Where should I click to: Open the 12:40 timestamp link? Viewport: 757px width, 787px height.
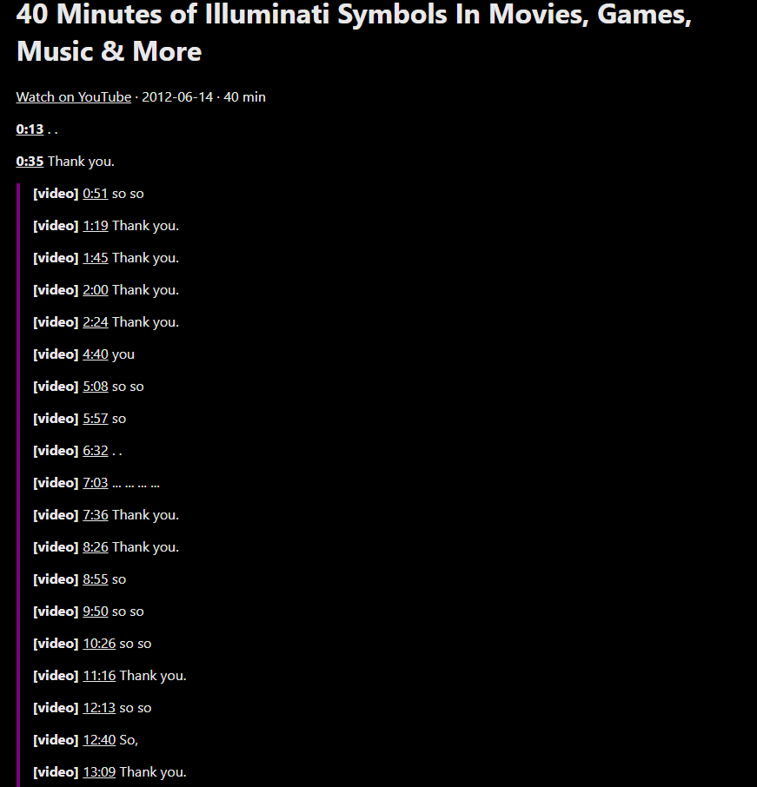[x=99, y=739]
